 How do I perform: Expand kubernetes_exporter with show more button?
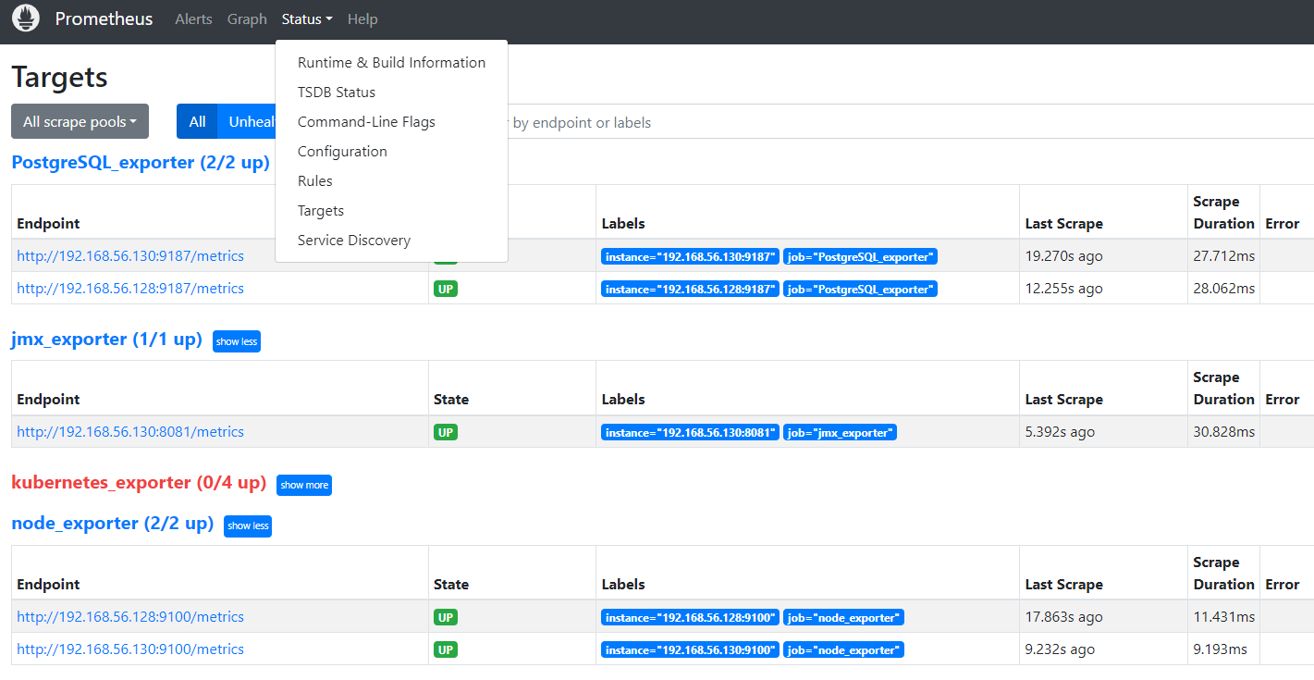[304, 485]
